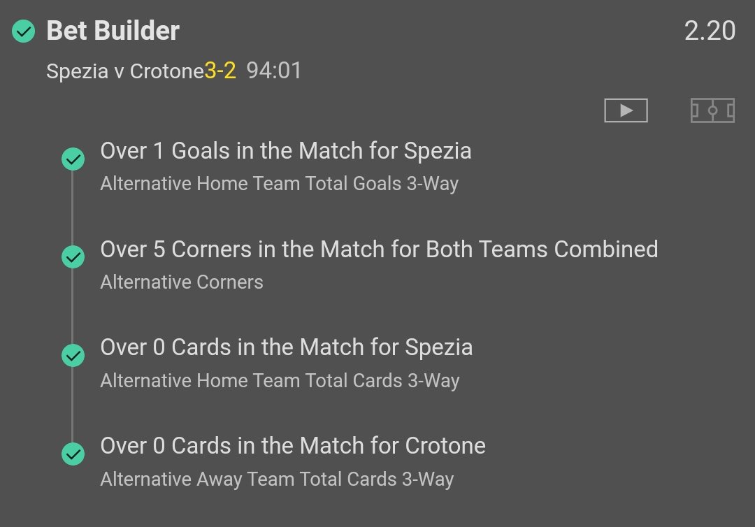Image resolution: width=755 pixels, height=527 pixels.
Task: Open the Spezia v Crotone match link
Action: [124, 71]
